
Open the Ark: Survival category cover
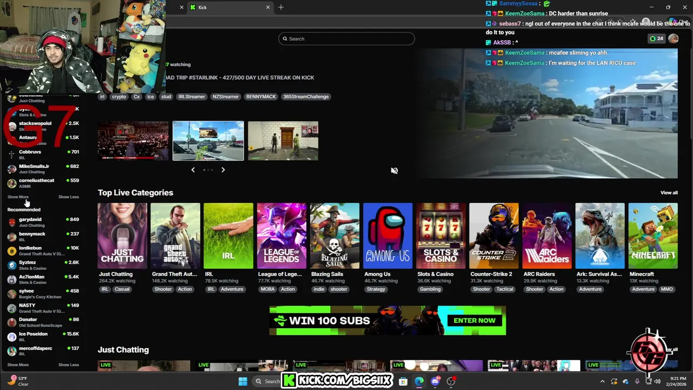[x=600, y=236]
